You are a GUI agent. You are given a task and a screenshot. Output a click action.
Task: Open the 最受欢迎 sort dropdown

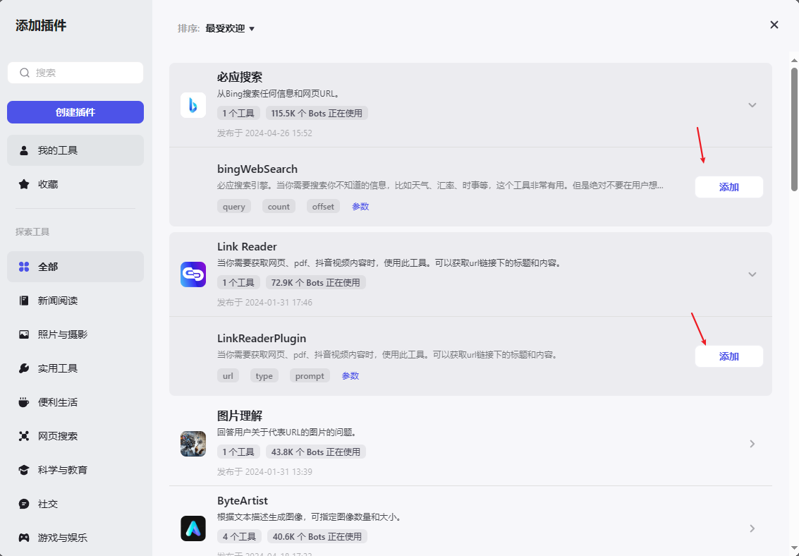(x=230, y=28)
